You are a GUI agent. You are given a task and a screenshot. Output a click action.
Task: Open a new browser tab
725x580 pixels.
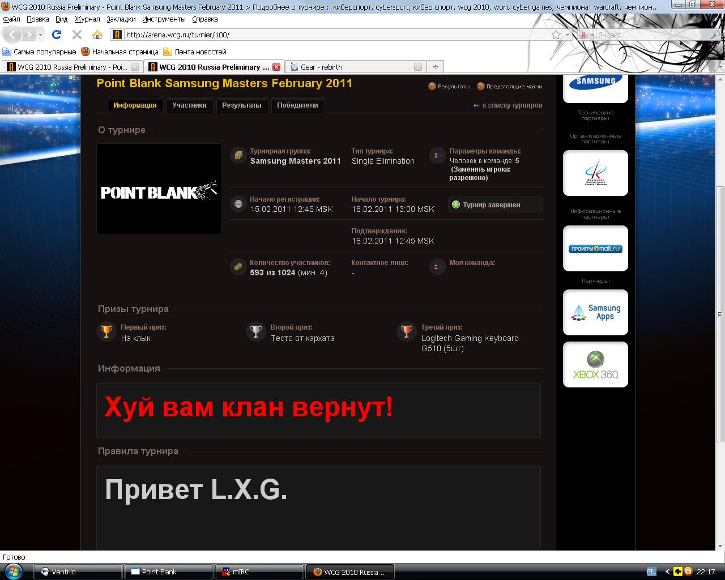[x=435, y=67]
